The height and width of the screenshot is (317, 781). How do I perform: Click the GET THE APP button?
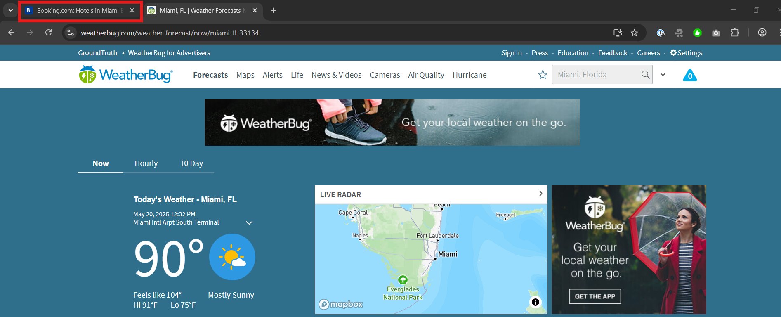(x=595, y=296)
